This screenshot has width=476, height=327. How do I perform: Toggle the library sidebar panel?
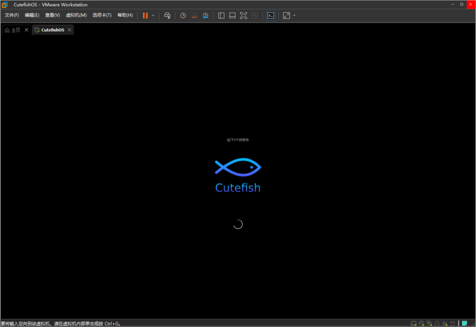[221, 15]
